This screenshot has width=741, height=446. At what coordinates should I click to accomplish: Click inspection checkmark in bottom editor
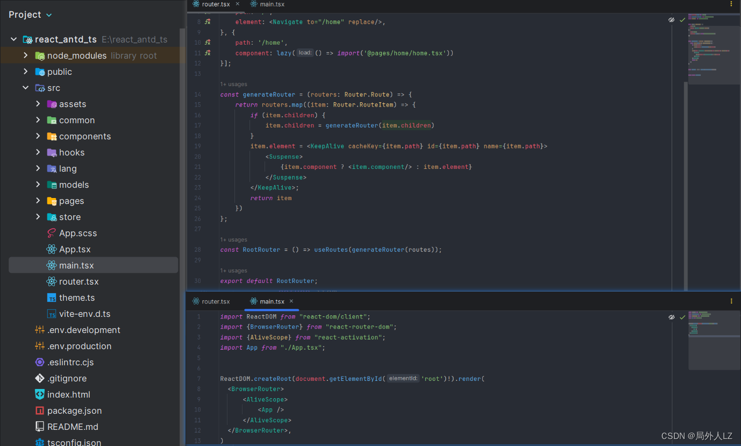pos(682,317)
